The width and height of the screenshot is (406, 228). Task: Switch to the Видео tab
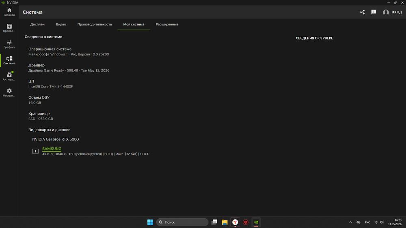tap(61, 24)
